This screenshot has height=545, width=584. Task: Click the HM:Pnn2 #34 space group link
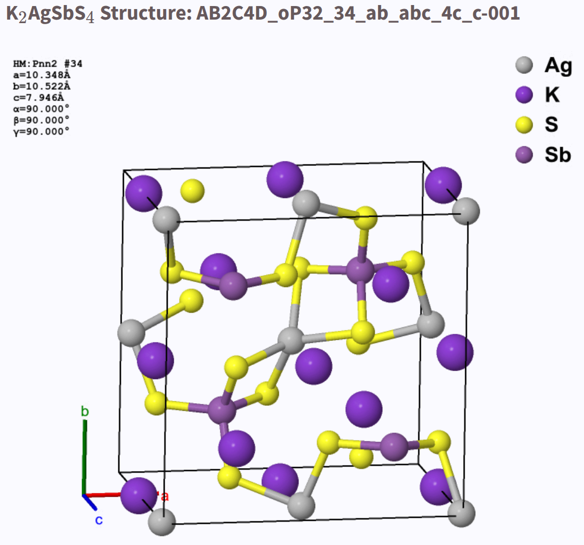[48, 64]
